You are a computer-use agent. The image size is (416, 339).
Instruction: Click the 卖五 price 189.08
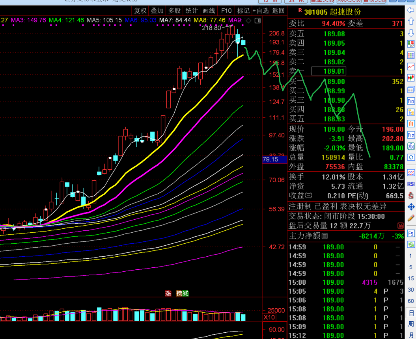[334, 34]
